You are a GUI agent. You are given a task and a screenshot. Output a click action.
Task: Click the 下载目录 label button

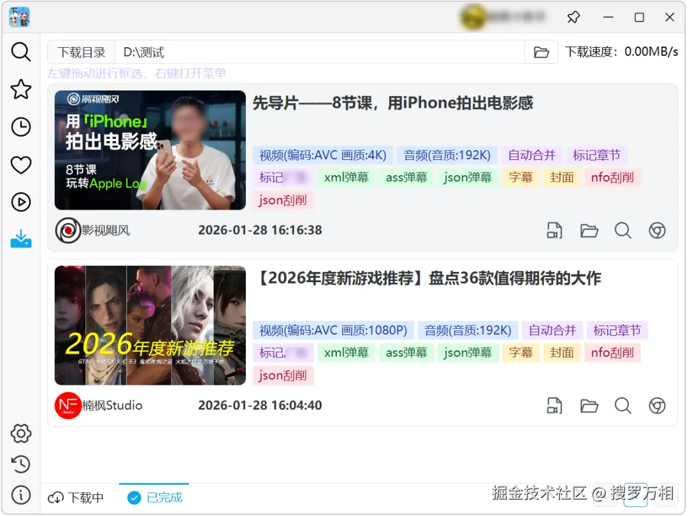[x=82, y=52]
